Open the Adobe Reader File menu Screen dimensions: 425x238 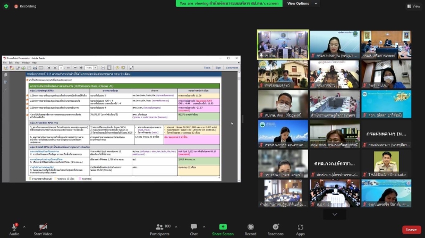point(5,63)
